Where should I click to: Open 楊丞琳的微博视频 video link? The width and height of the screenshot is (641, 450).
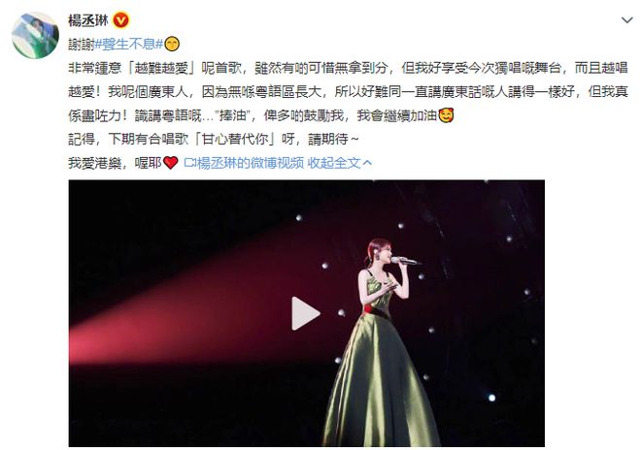[251, 163]
